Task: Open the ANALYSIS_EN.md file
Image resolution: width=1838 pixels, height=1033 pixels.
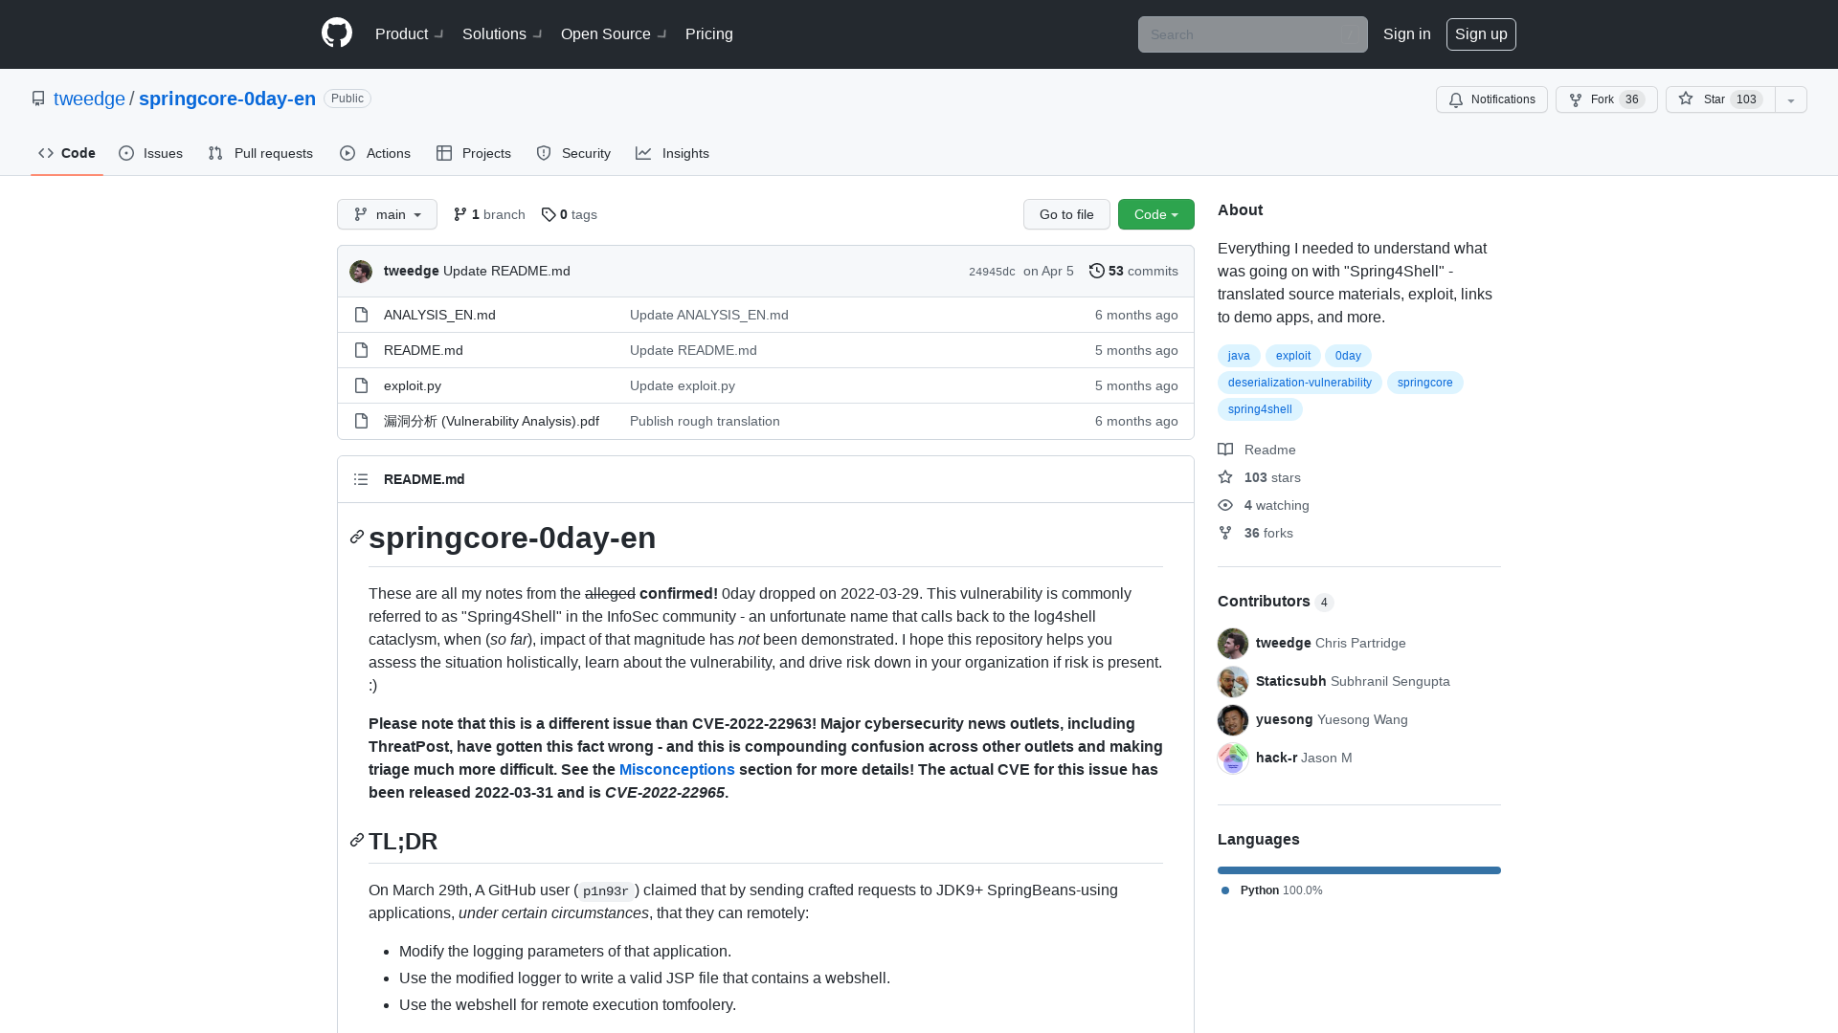Action: [439, 315]
